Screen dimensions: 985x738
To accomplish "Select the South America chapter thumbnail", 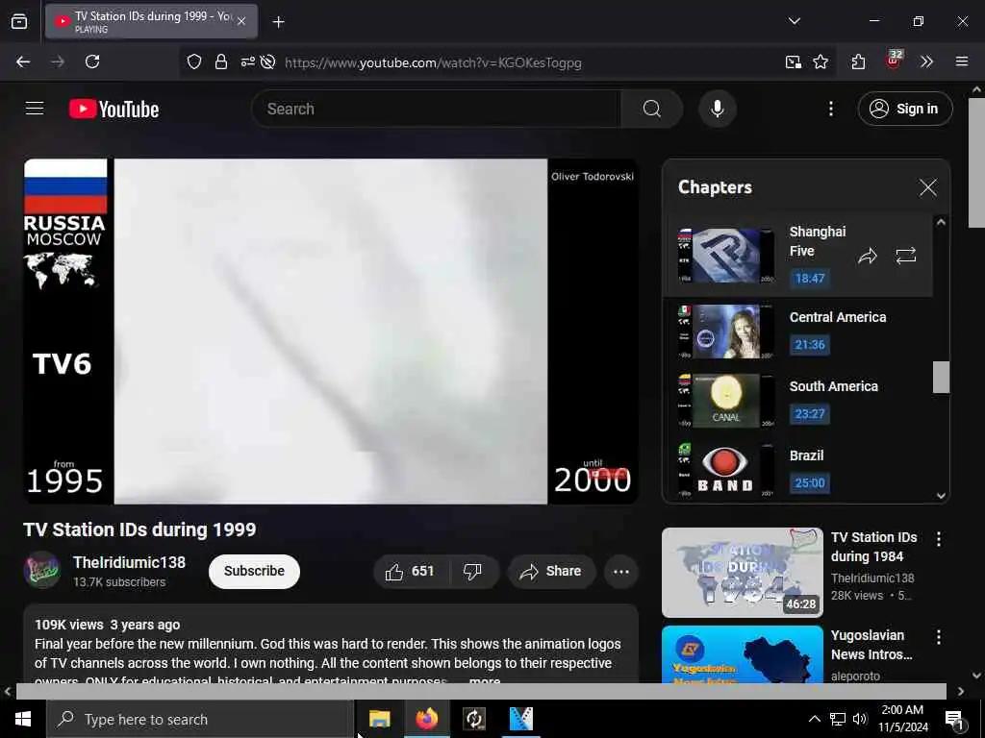I will pos(725,401).
